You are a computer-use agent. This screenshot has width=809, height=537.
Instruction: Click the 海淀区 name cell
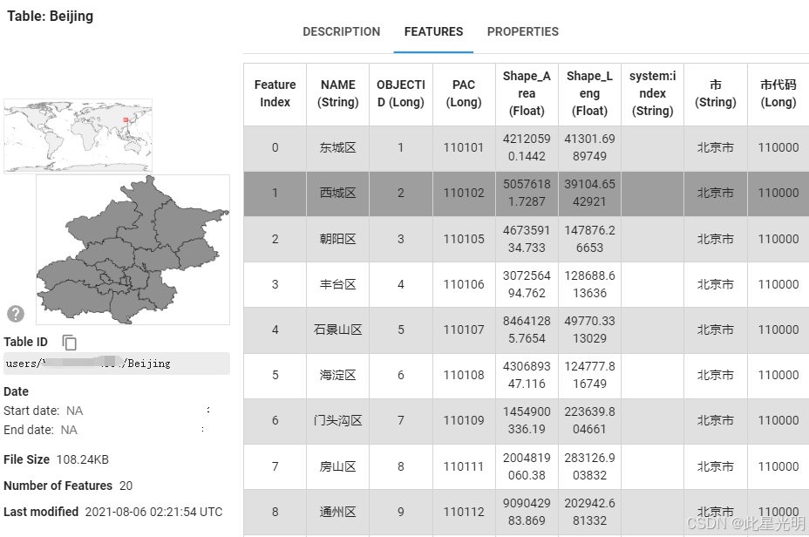pyautogui.click(x=338, y=376)
